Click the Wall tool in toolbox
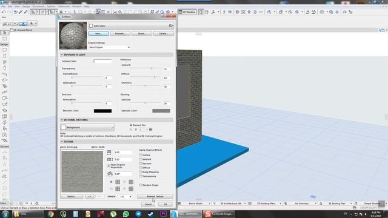 (x=4, y=50)
